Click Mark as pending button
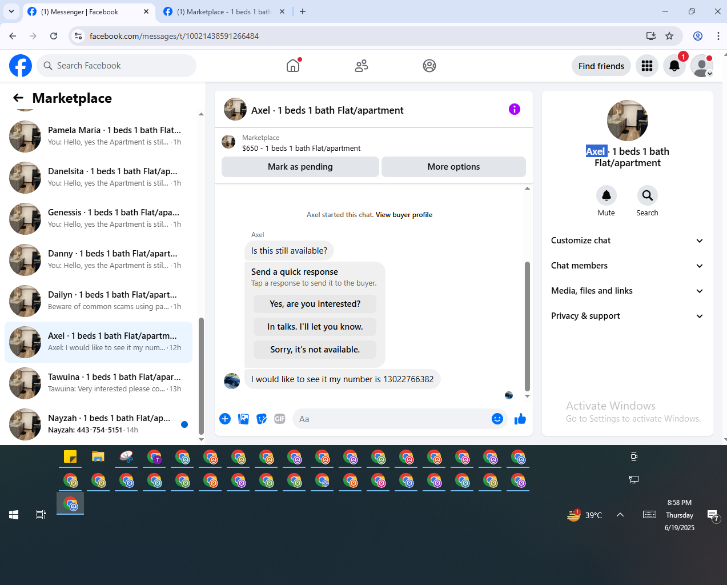Image resolution: width=727 pixels, height=585 pixels. point(300,167)
